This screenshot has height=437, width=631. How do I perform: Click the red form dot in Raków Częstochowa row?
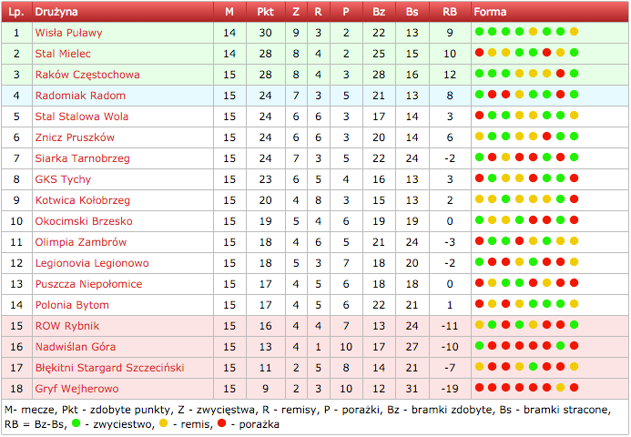[x=561, y=75]
